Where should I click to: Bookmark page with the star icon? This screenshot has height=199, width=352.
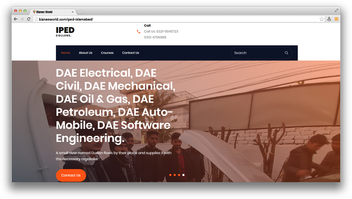tap(321, 19)
